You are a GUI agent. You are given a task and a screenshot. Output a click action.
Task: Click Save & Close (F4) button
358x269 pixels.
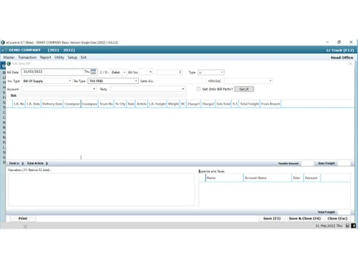click(x=305, y=219)
